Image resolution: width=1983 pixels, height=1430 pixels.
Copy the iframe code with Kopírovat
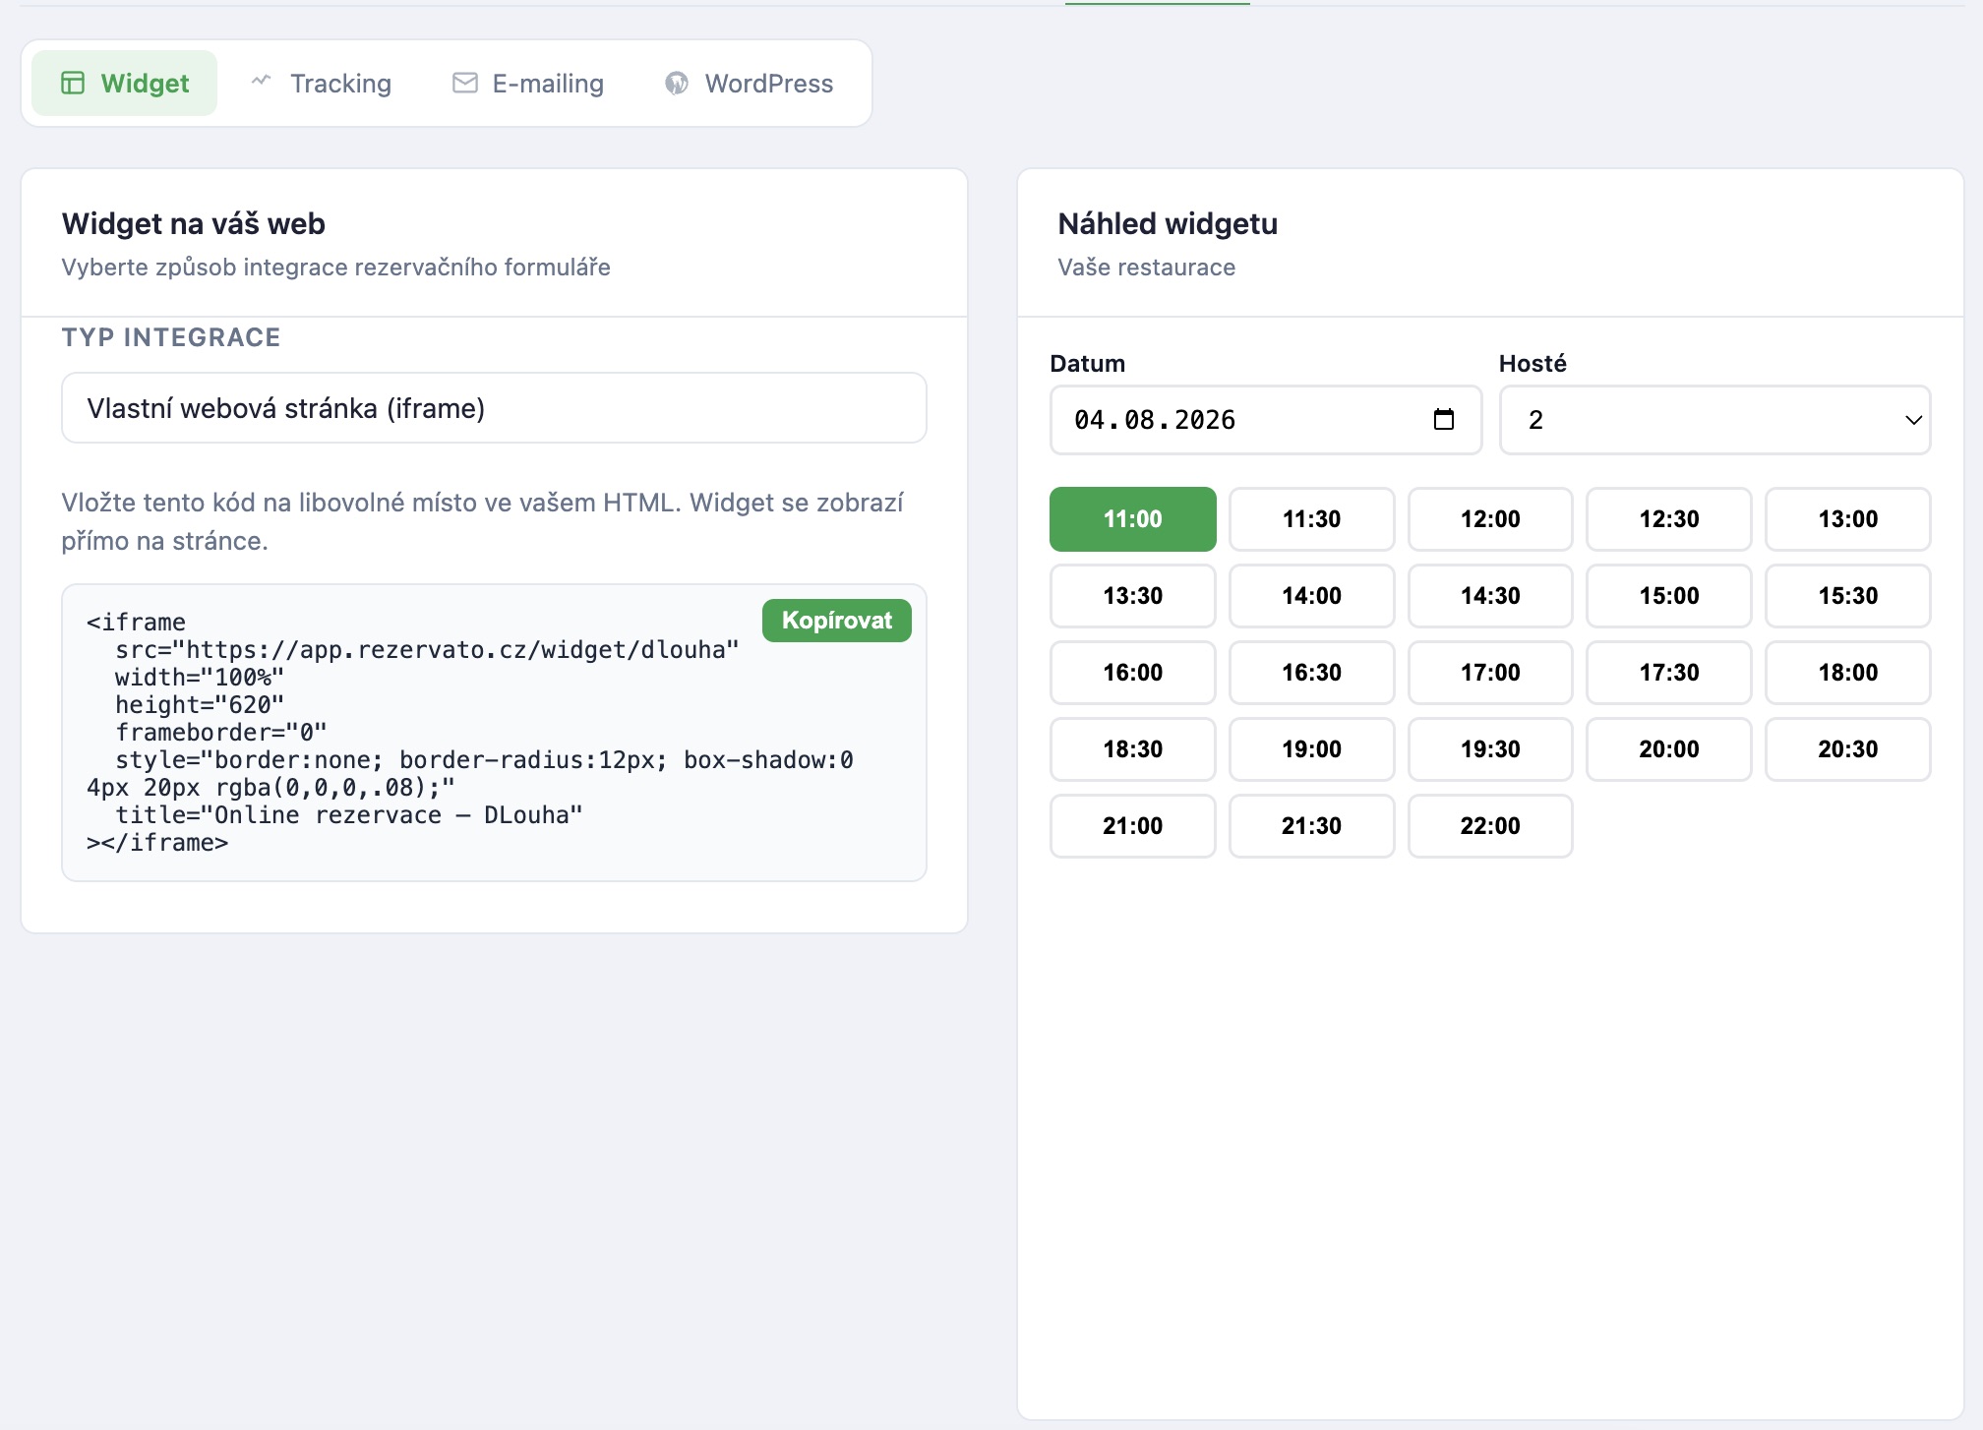pyautogui.click(x=836, y=621)
